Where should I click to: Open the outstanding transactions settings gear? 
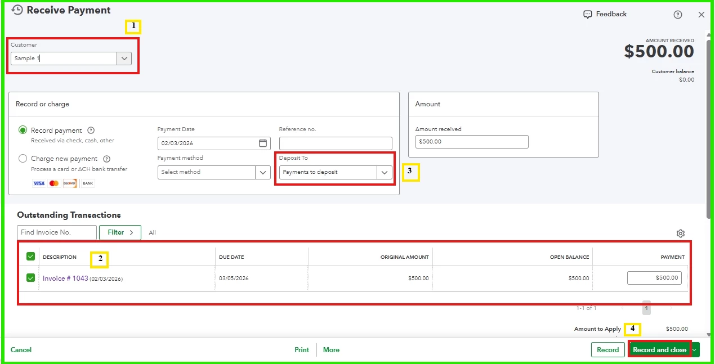(x=681, y=233)
